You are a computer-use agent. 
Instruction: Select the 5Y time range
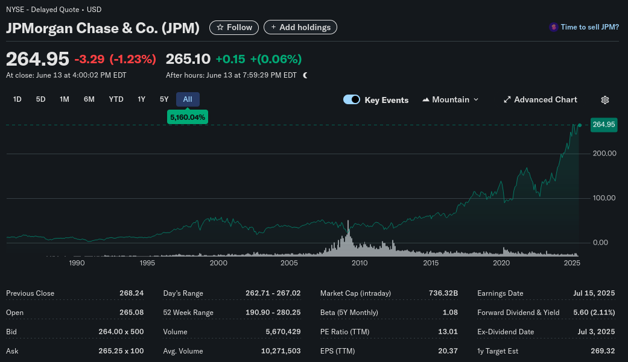click(164, 99)
